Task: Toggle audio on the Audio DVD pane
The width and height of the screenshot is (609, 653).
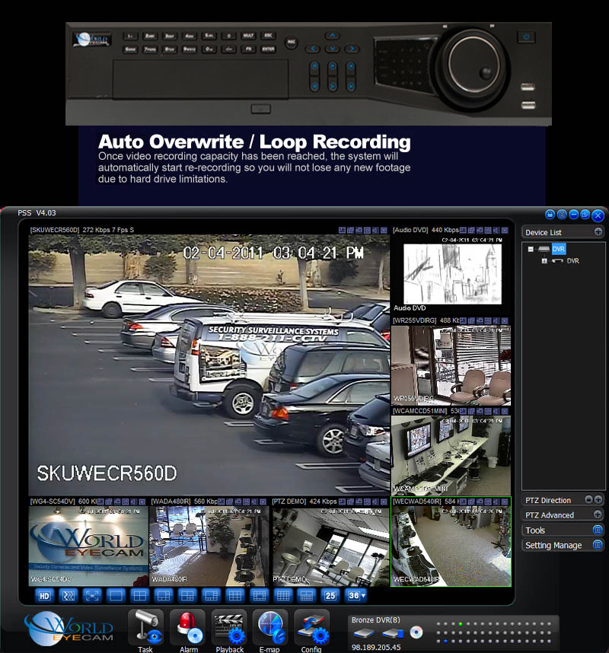Action: pyautogui.click(x=496, y=230)
